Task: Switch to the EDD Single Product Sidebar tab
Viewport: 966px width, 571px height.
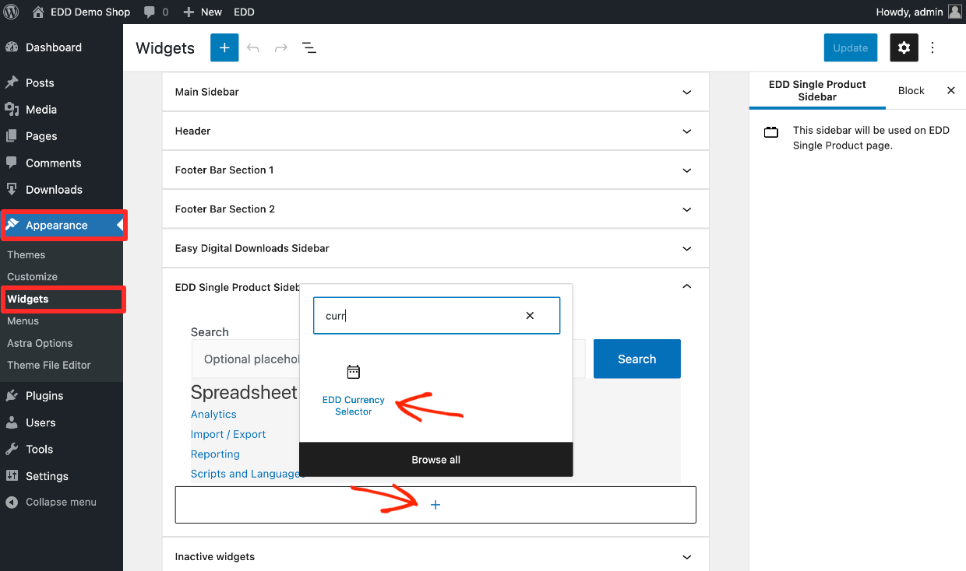Action: (x=817, y=90)
